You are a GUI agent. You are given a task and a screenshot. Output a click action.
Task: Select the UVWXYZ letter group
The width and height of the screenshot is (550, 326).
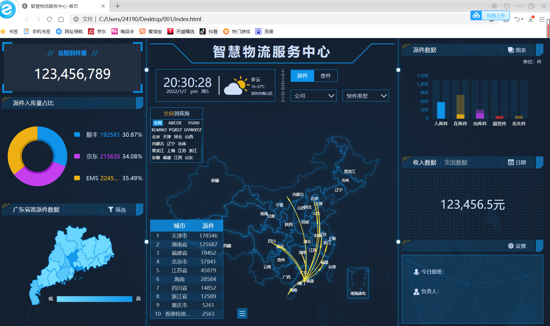click(193, 130)
